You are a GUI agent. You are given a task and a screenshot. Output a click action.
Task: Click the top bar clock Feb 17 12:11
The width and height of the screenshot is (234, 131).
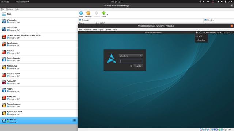[x=117, y=1]
